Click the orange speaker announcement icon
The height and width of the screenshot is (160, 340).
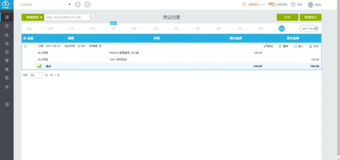[x=244, y=4]
